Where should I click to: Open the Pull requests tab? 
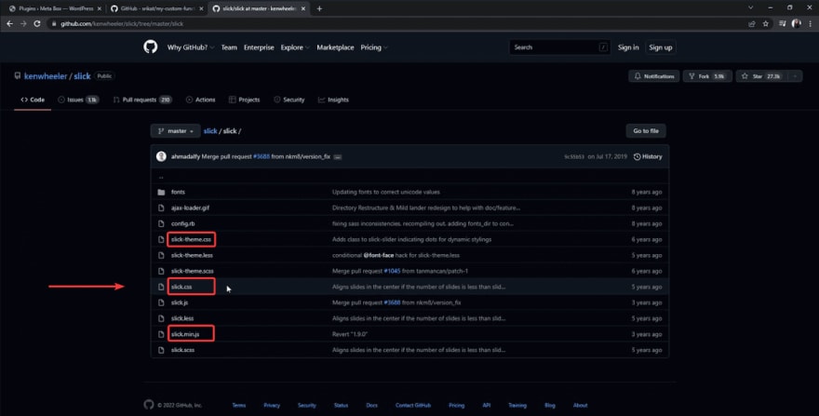tap(142, 100)
